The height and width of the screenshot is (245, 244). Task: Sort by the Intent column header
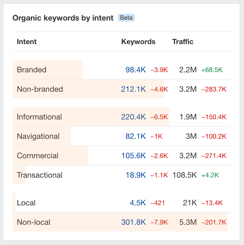(27, 42)
